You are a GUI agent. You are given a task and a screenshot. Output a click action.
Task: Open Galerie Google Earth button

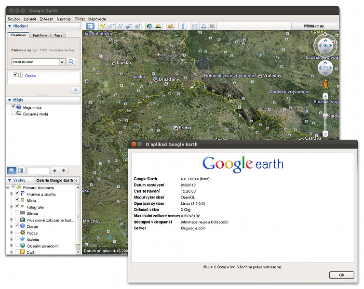(x=56, y=180)
